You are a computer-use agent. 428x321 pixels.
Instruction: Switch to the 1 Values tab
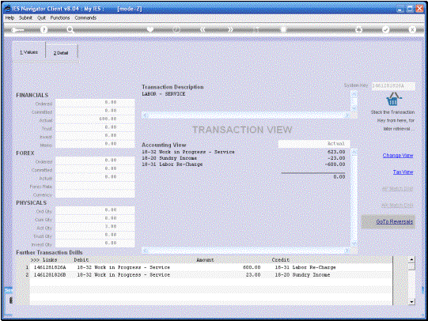coord(28,52)
